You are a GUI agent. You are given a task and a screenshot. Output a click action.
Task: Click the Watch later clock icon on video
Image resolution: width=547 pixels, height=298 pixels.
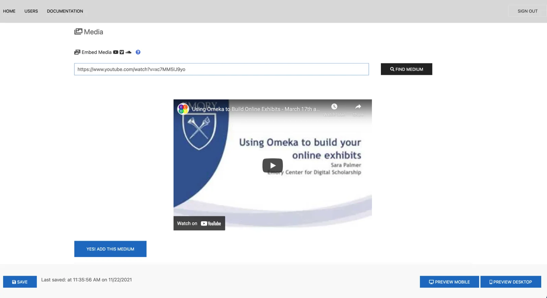[x=334, y=107]
